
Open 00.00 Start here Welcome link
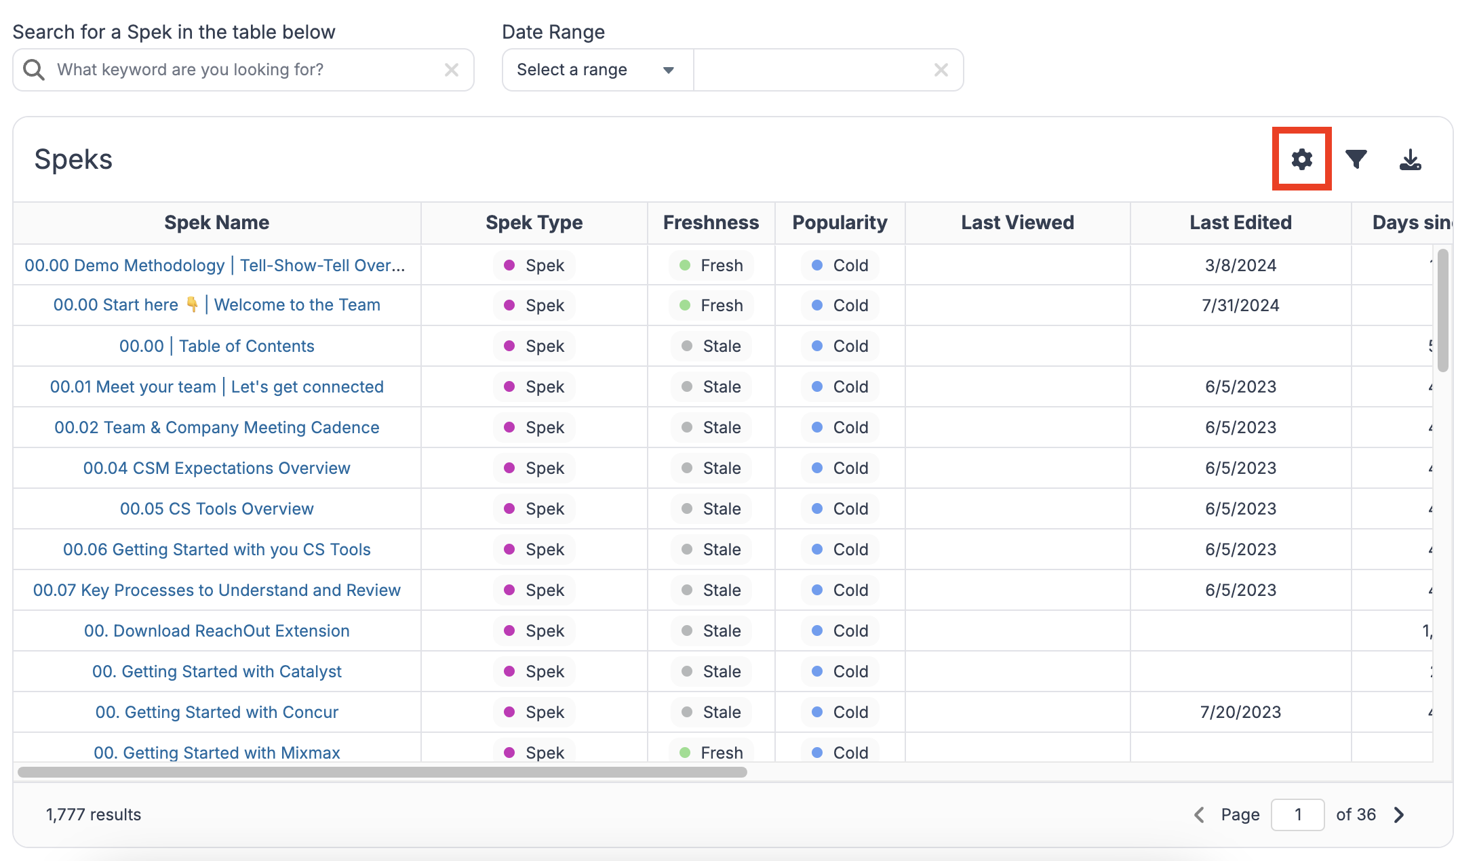[x=217, y=305]
